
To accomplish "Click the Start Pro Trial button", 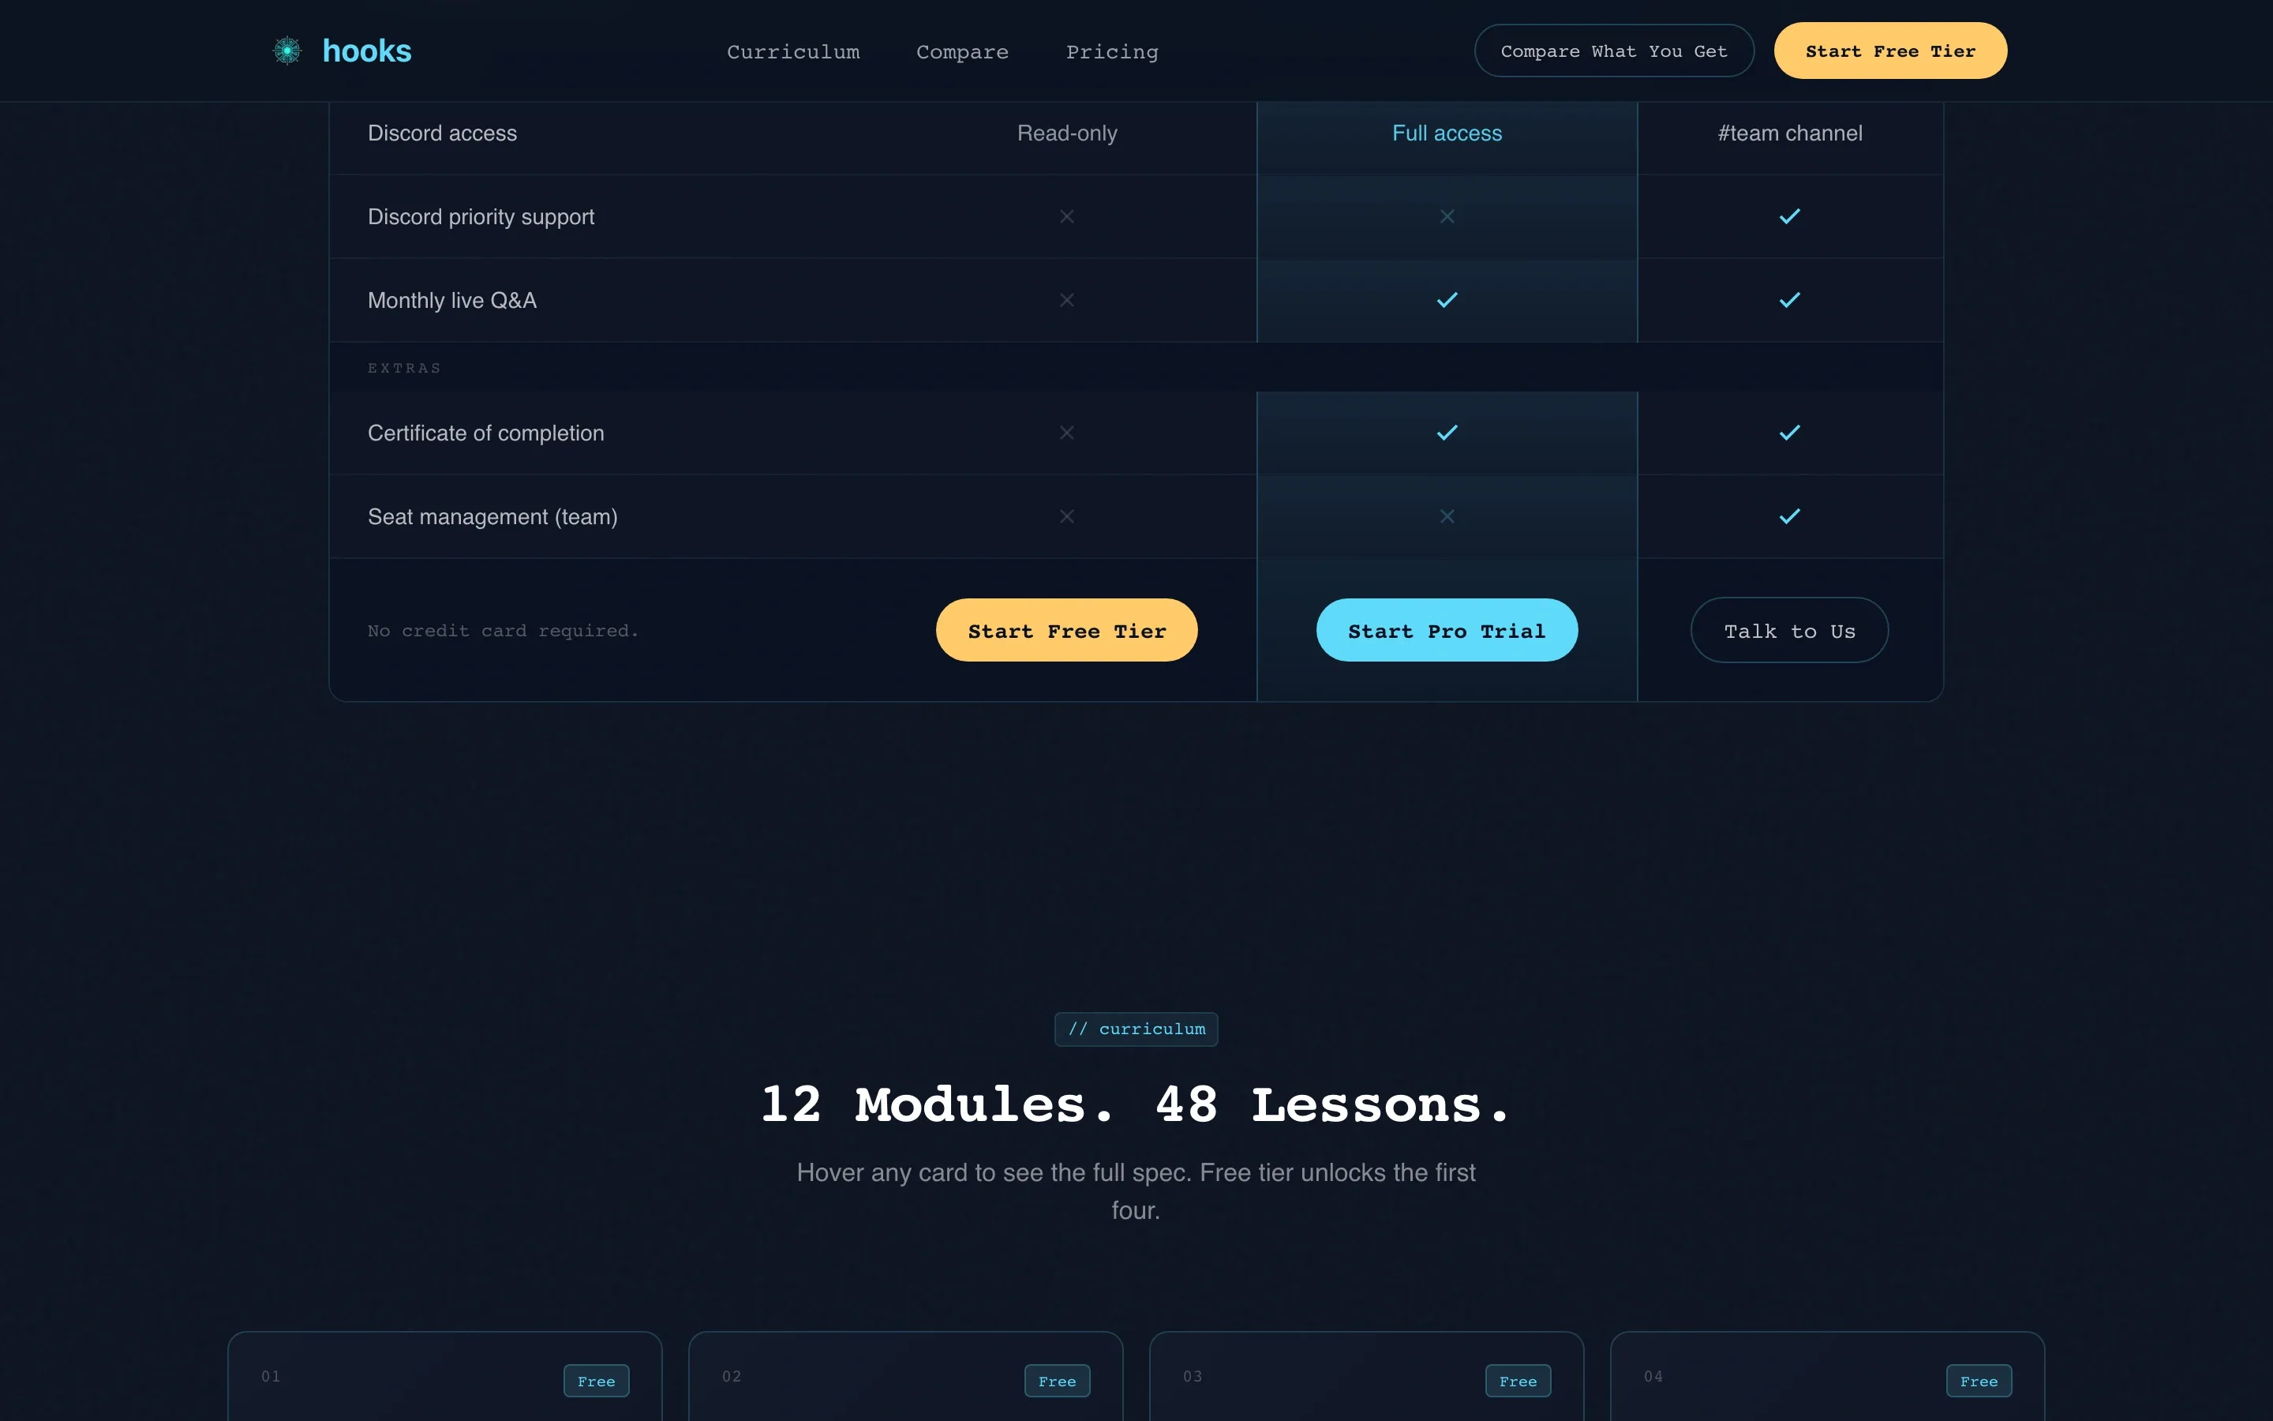I will pos(1447,630).
